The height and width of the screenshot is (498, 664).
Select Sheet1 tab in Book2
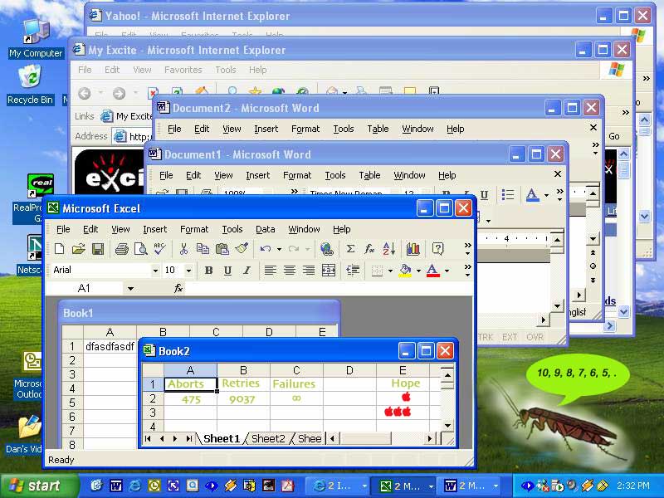pyautogui.click(x=221, y=439)
